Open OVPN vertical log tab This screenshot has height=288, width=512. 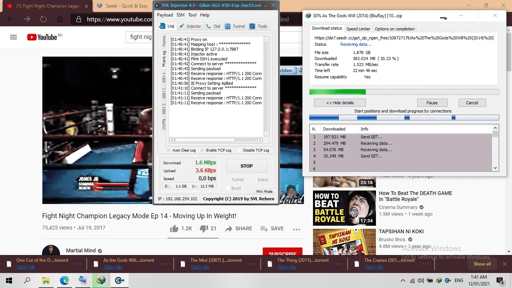(x=164, y=124)
